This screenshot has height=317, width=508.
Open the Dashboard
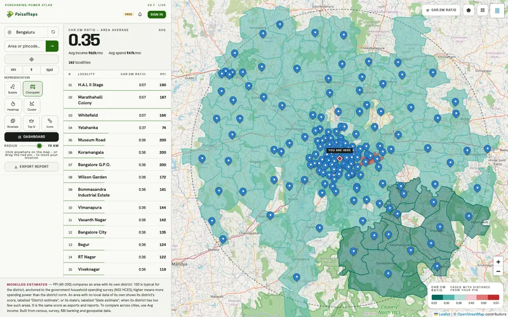click(x=32, y=137)
